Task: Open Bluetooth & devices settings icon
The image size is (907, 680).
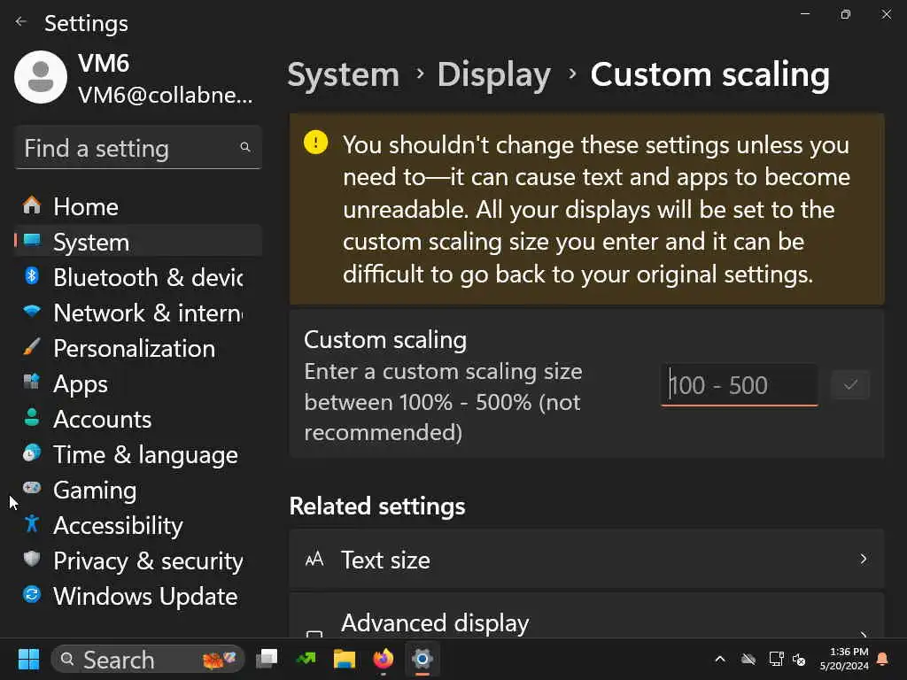Action: coord(32,276)
